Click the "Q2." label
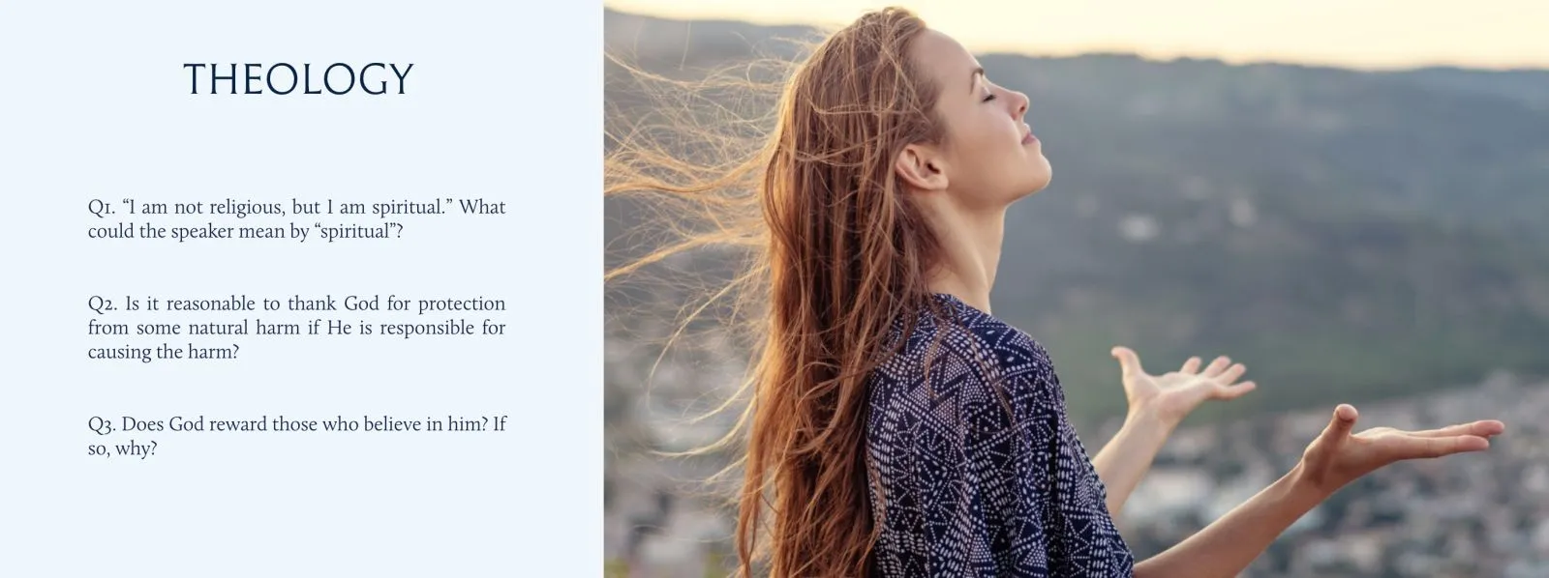The height and width of the screenshot is (578, 1549). pos(103,304)
